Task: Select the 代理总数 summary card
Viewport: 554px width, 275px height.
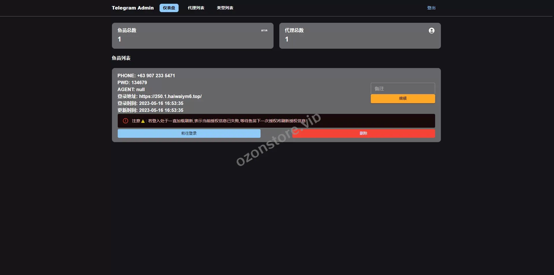Action: 360,36
